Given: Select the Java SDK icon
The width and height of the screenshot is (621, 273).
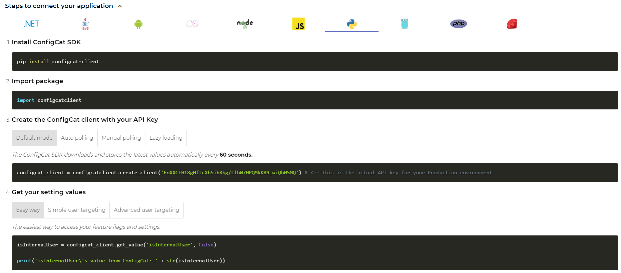Looking at the screenshot, I should (85, 24).
